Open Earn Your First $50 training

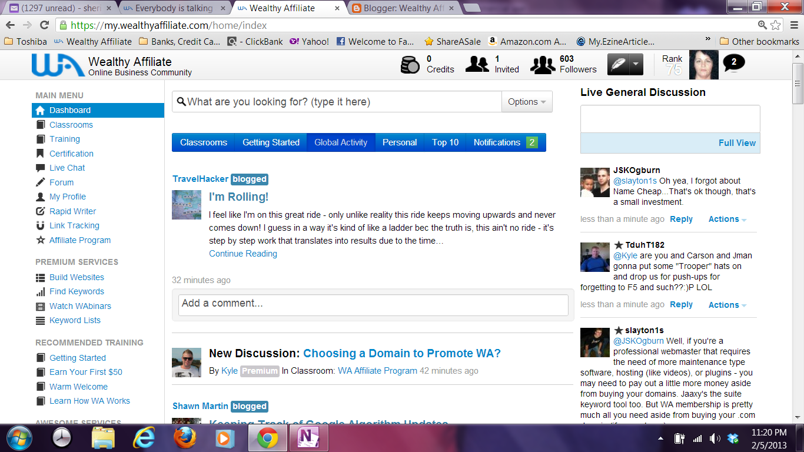tap(86, 372)
